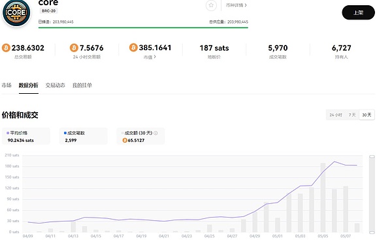Click the black 上架 button
392x245 pixels.
point(358,12)
